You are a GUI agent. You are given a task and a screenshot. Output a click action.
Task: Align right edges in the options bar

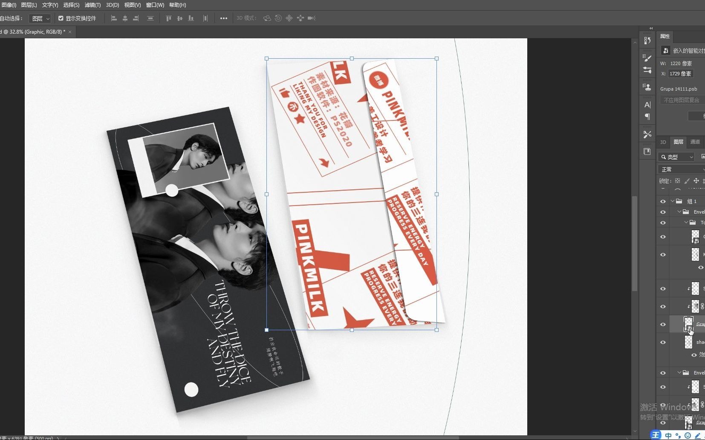[136, 18]
